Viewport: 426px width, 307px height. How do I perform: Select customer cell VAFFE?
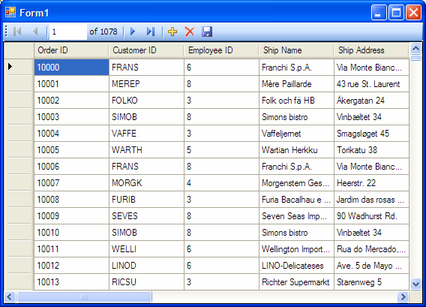(146, 134)
